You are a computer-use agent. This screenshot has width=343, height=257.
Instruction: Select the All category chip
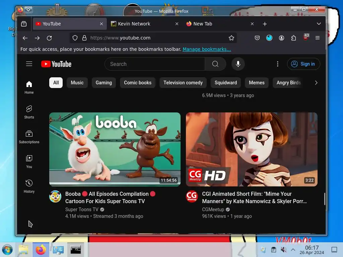[x=56, y=83]
